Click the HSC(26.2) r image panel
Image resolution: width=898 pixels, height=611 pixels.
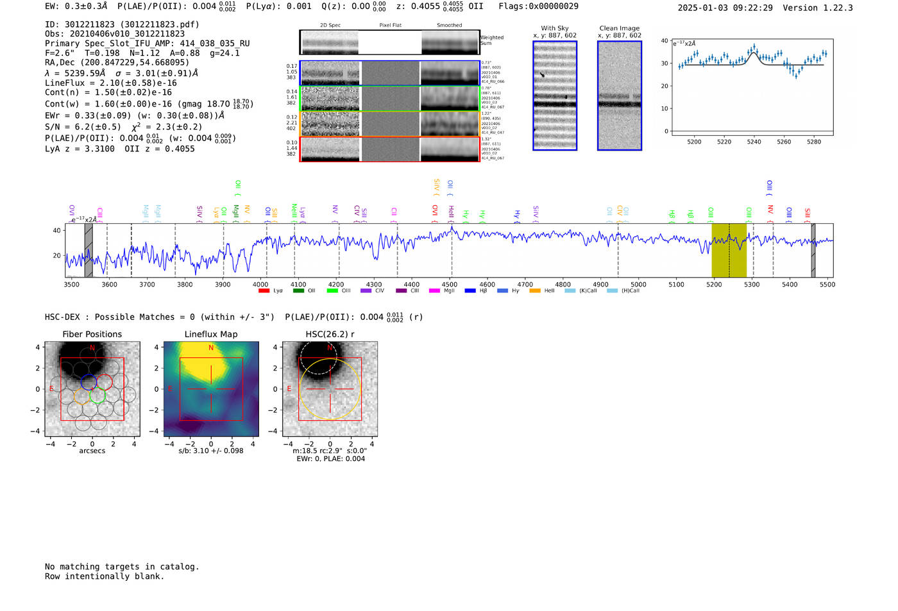click(x=330, y=389)
